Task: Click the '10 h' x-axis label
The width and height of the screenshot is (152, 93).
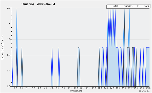Action: tap(70, 88)
